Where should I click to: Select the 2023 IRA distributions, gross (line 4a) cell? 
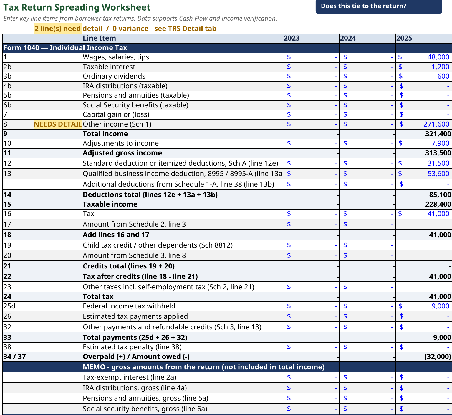coord(311,388)
